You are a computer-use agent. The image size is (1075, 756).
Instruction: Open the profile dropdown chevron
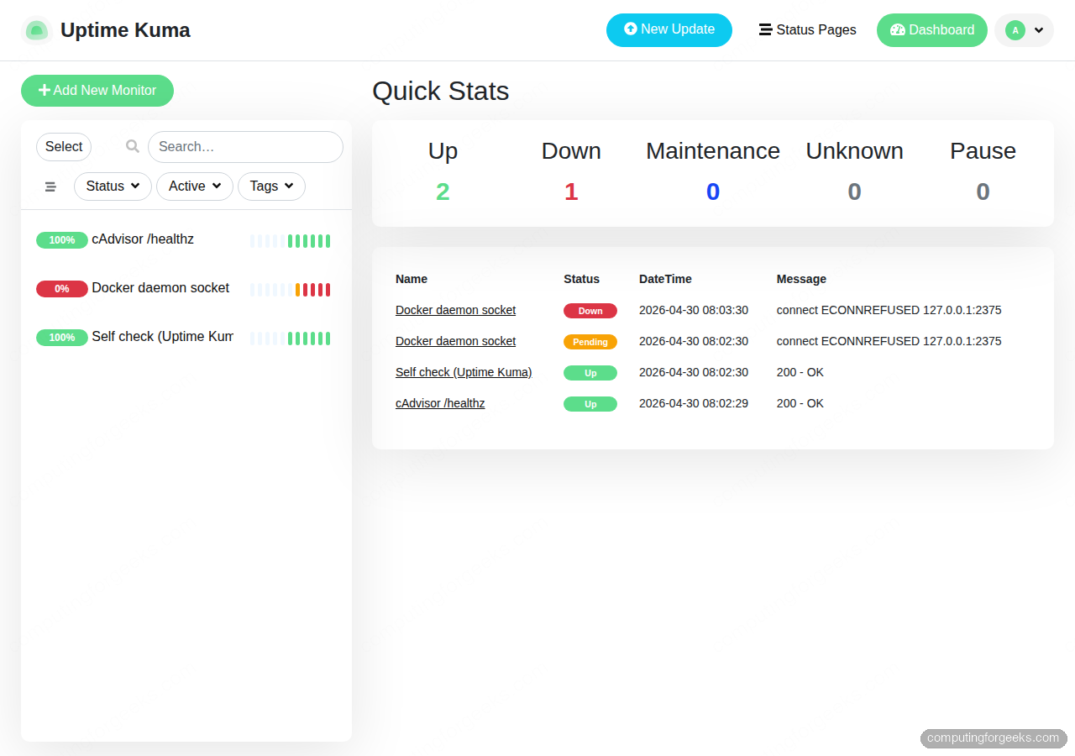point(1039,30)
